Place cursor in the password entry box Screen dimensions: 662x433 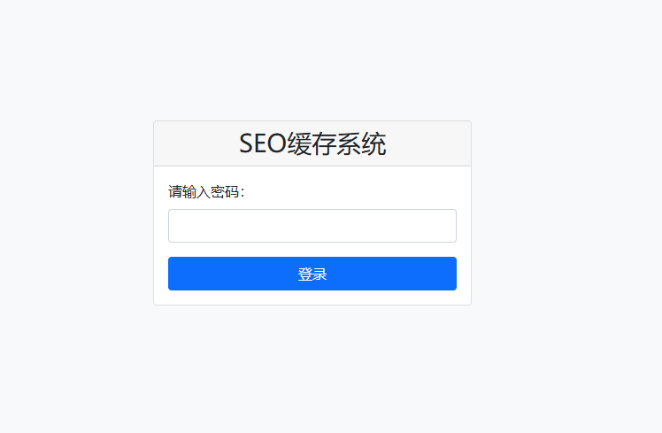tap(312, 226)
